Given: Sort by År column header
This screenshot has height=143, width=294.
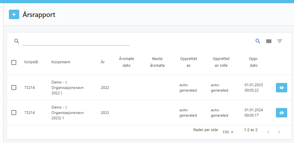Looking at the screenshot, I should (103, 62).
